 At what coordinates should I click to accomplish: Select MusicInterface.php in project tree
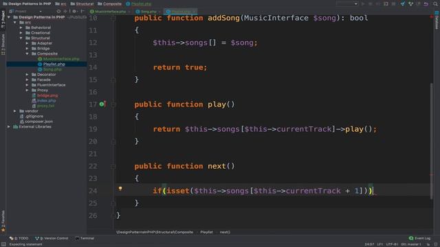point(58,59)
